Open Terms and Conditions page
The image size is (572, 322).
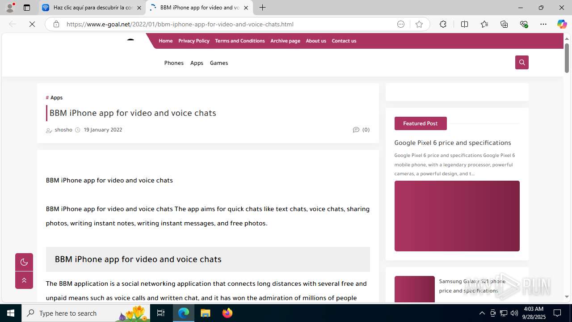[240, 41]
